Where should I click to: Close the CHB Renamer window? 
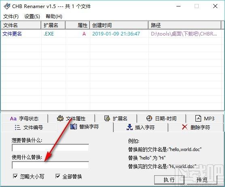pos(215,6)
